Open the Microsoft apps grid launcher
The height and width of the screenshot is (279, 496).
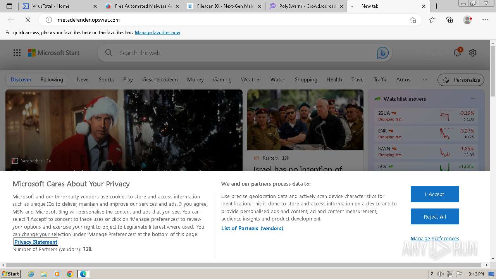click(17, 53)
